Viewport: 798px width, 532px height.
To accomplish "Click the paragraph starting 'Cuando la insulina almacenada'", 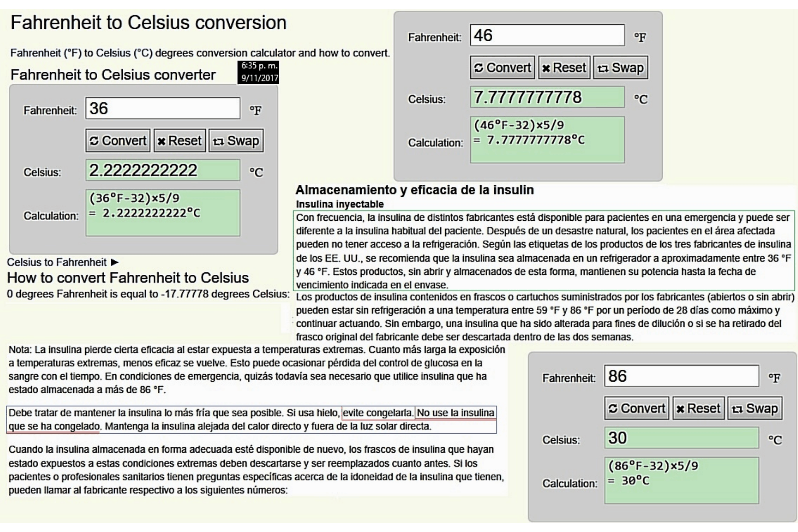I will [256, 470].
